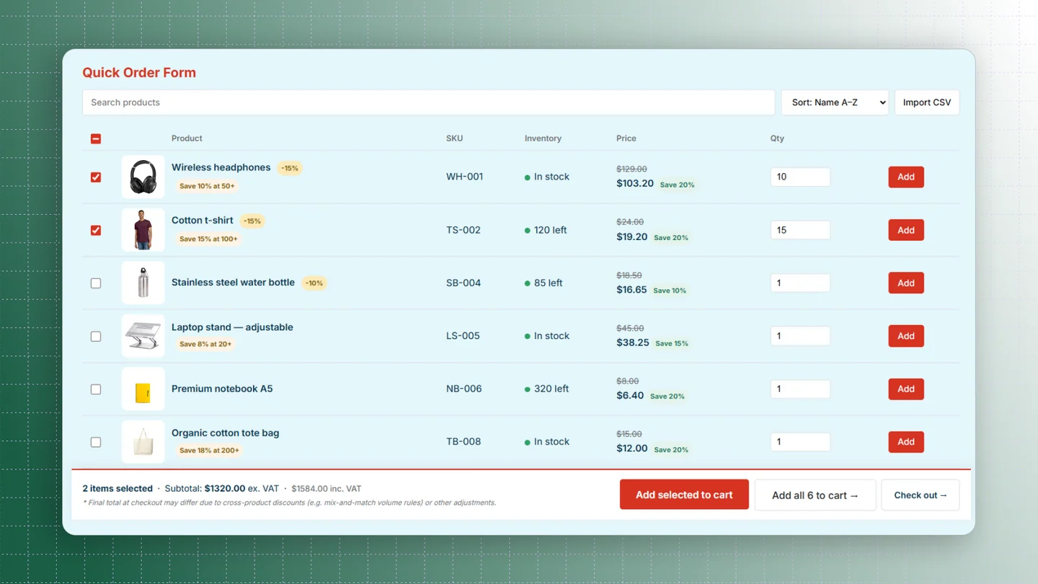Add Premium notebook A5 to cart
Image resolution: width=1038 pixels, height=584 pixels.
pyautogui.click(x=906, y=389)
